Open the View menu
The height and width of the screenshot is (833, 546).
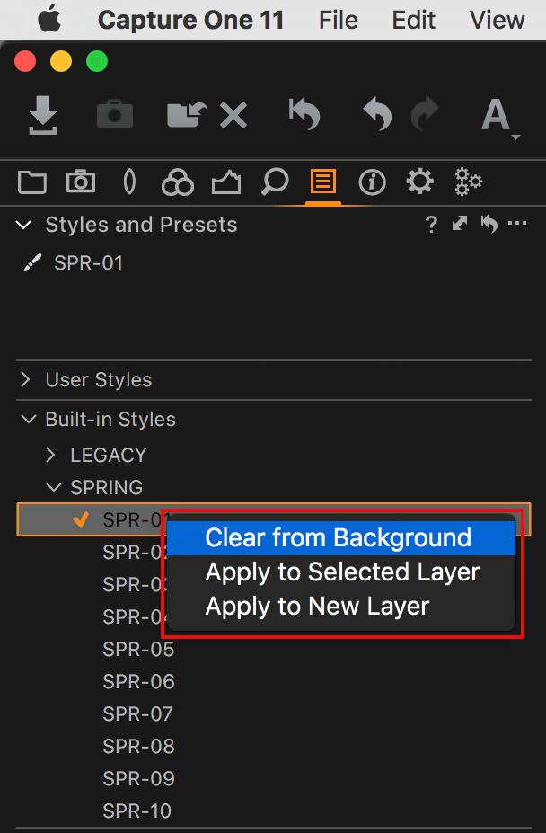pos(498,20)
